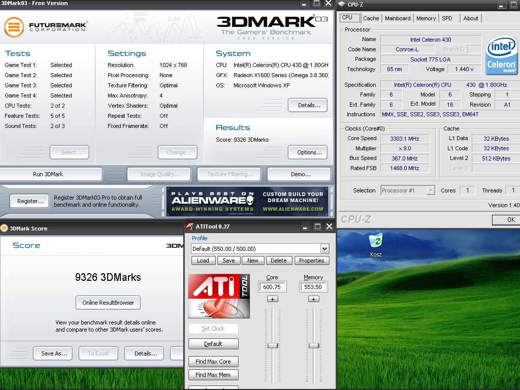This screenshot has width=520, height=390.
Task: Switch to the Cache tab in CPU-Z
Action: (x=371, y=18)
